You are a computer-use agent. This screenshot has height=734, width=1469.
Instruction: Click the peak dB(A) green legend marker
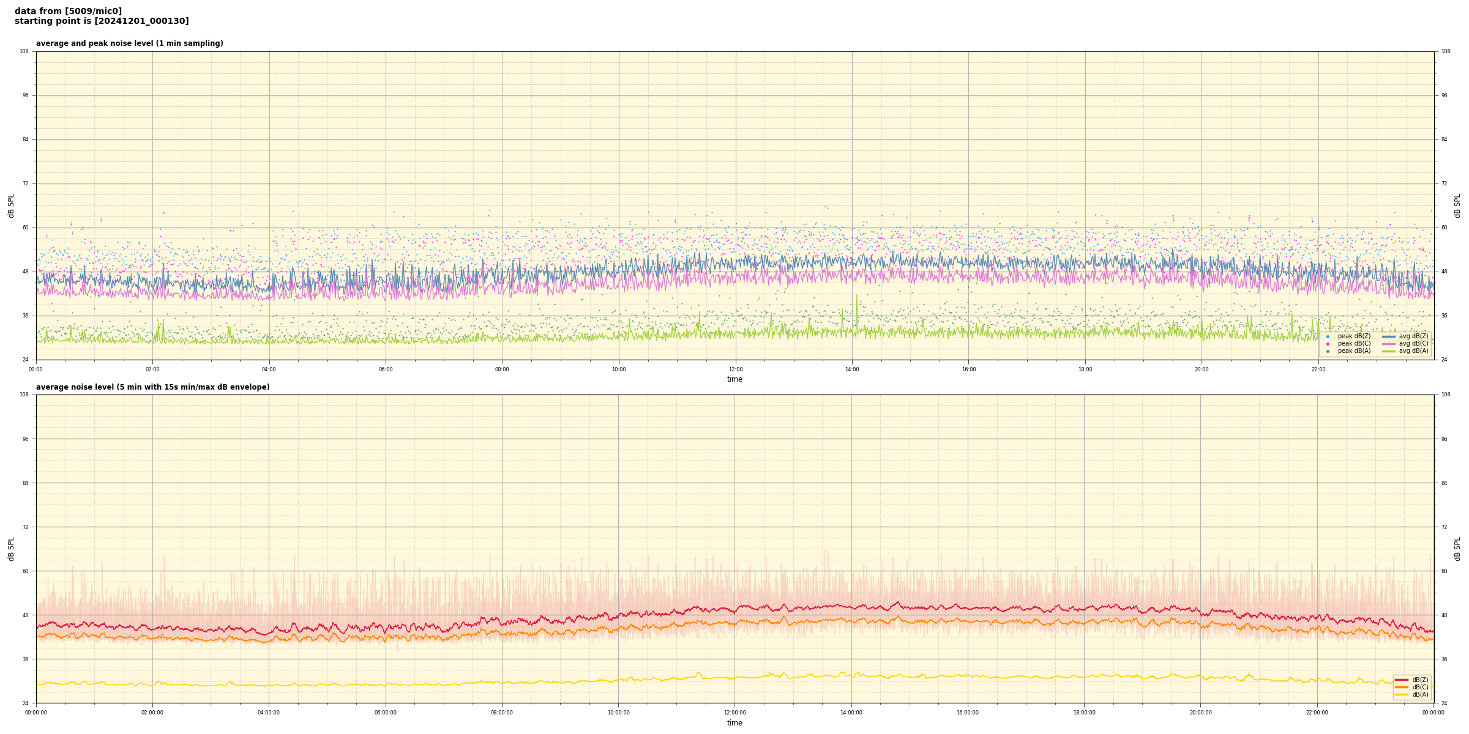point(1328,351)
